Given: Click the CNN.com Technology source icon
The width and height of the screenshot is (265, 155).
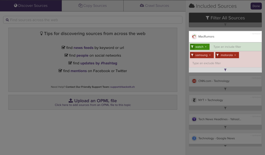Looking at the screenshot, I should pos(194,81).
